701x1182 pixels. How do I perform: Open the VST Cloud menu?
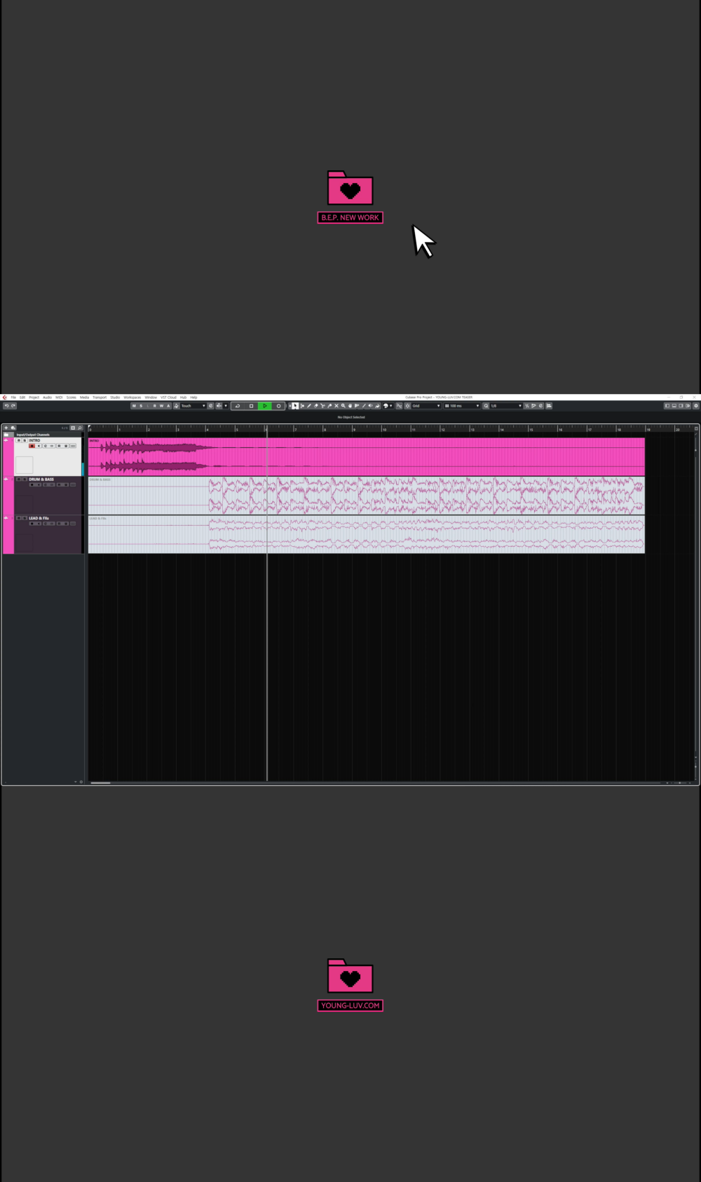point(169,398)
